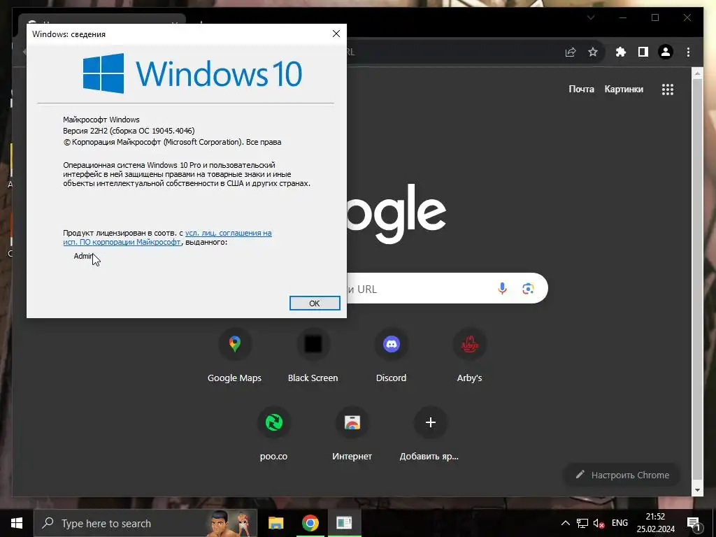716x537 pixels.
Task: Open the clock showing 21:52
Action: [656, 523]
